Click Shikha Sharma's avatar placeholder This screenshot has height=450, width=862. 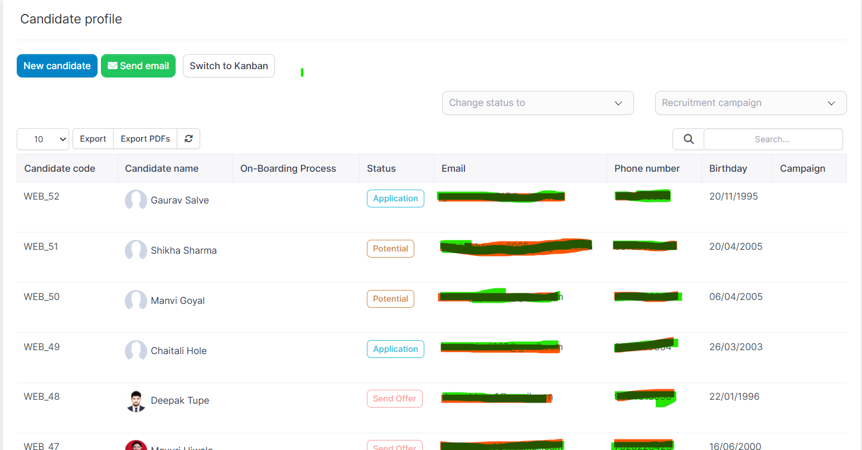coord(135,250)
